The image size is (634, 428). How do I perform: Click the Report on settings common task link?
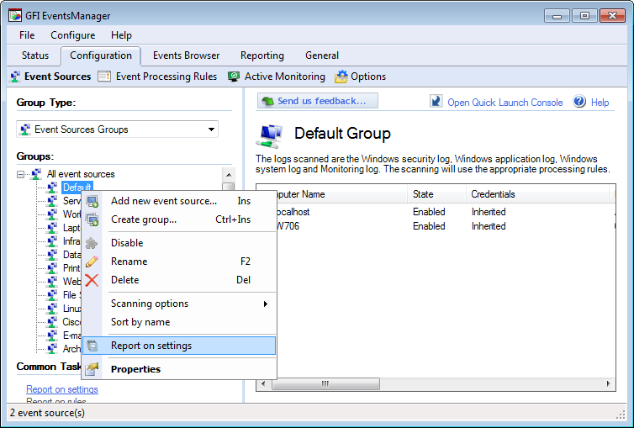[x=62, y=389]
